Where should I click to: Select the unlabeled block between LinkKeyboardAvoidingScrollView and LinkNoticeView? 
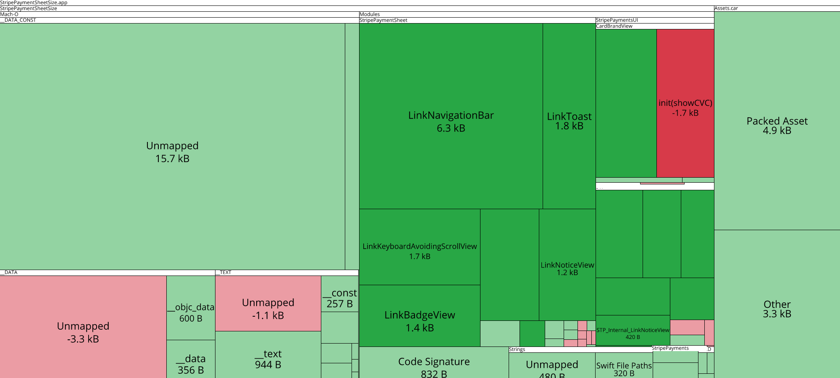click(509, 265)
